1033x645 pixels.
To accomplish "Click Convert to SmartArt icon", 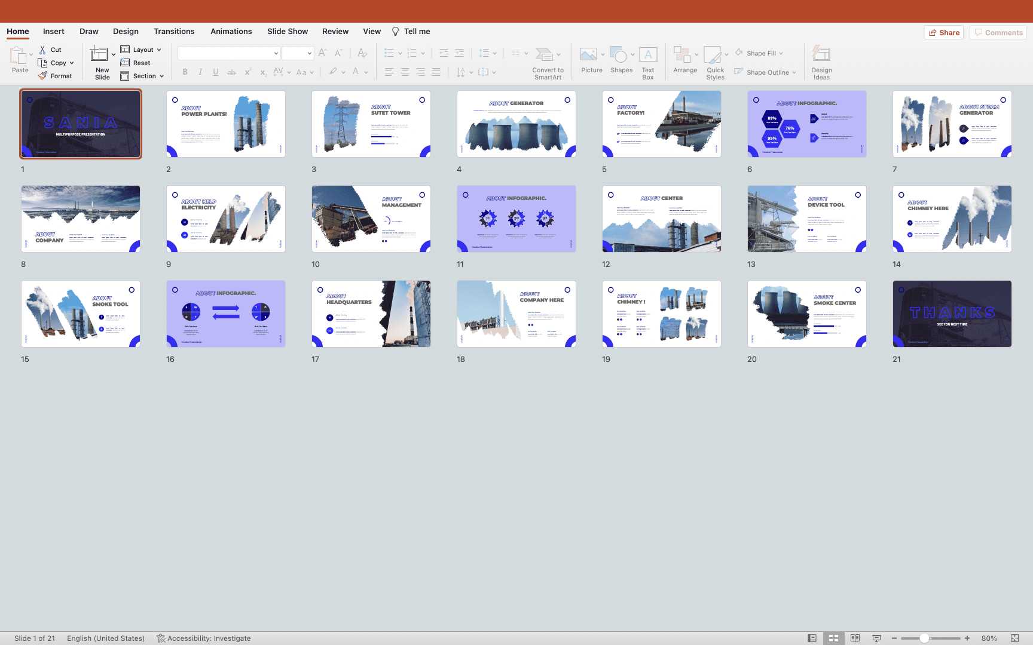I will click(x=544, y=55).
